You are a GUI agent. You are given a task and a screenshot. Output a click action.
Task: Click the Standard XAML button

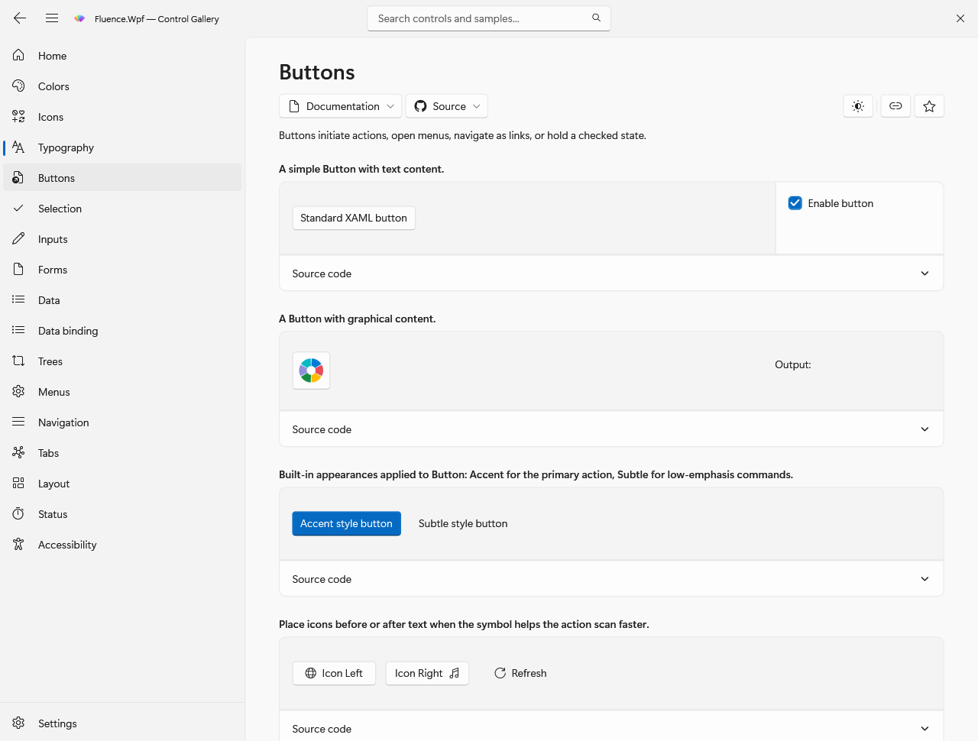click(x=354, y=218)
